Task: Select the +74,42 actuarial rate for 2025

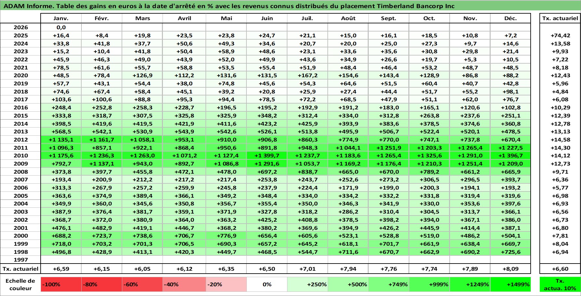Action: 560,35
